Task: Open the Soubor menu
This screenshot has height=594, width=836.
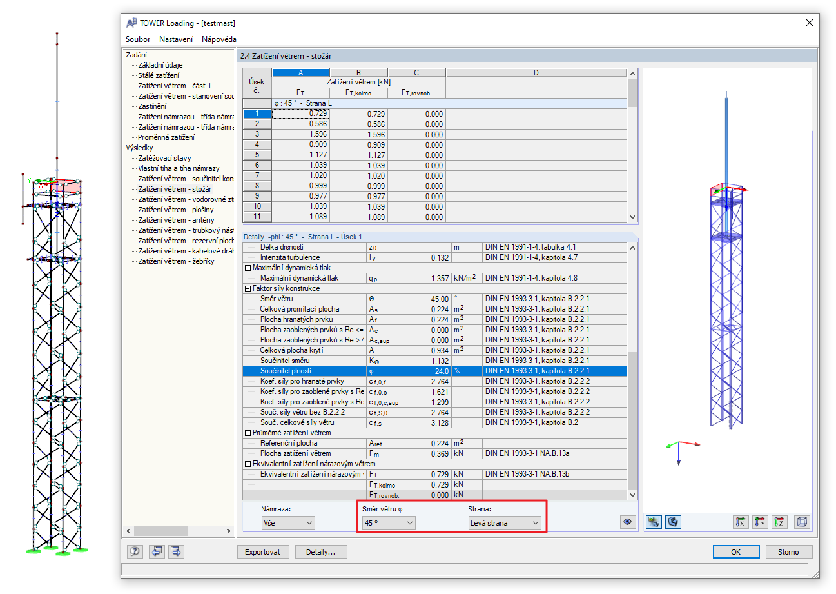Action: pyautogui.click(x=138, y=39)
